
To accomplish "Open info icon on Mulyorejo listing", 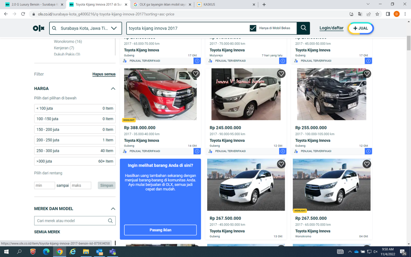I will 283,61.
